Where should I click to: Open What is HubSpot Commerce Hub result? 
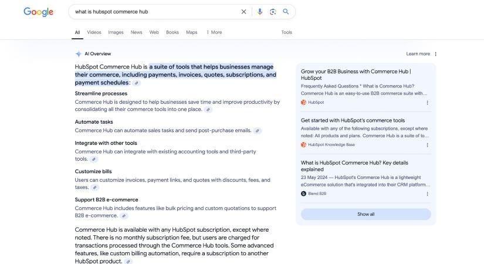pos(354,166)
